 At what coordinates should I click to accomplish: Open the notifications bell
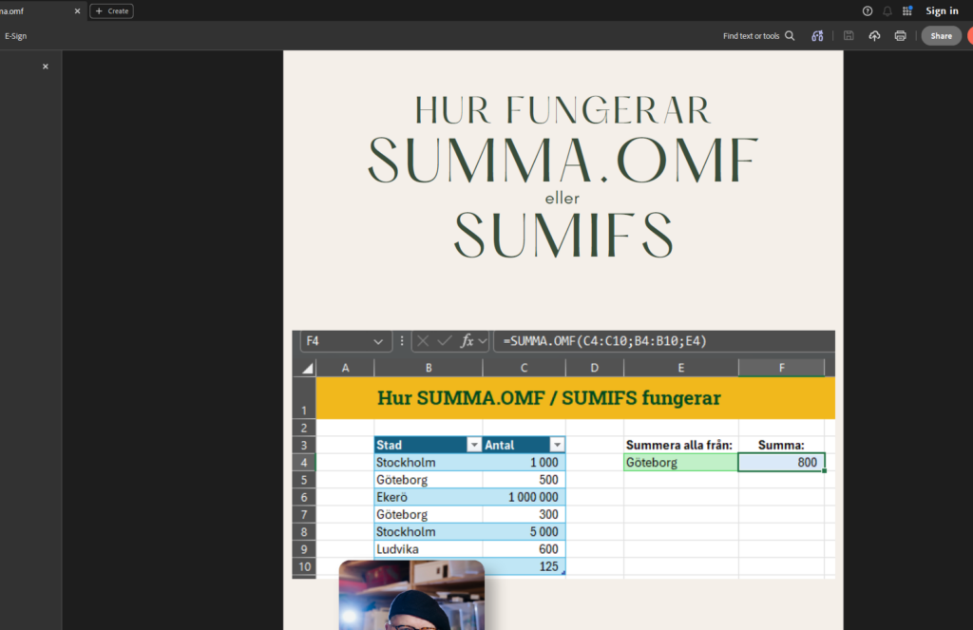click(x=887, y=11)
